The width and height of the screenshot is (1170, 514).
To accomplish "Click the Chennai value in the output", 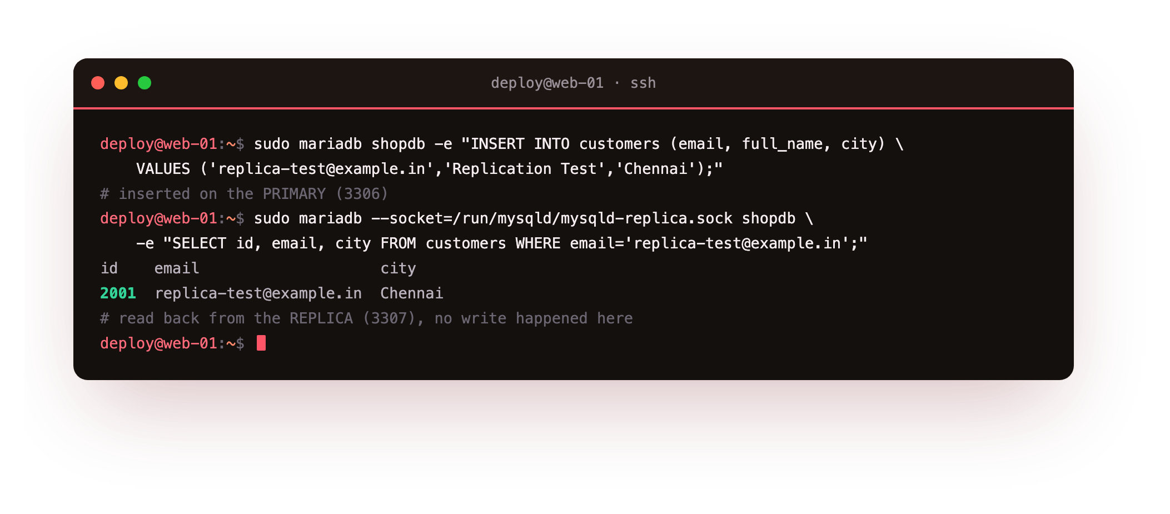I will pyautogui.click(x=411, y=293).
